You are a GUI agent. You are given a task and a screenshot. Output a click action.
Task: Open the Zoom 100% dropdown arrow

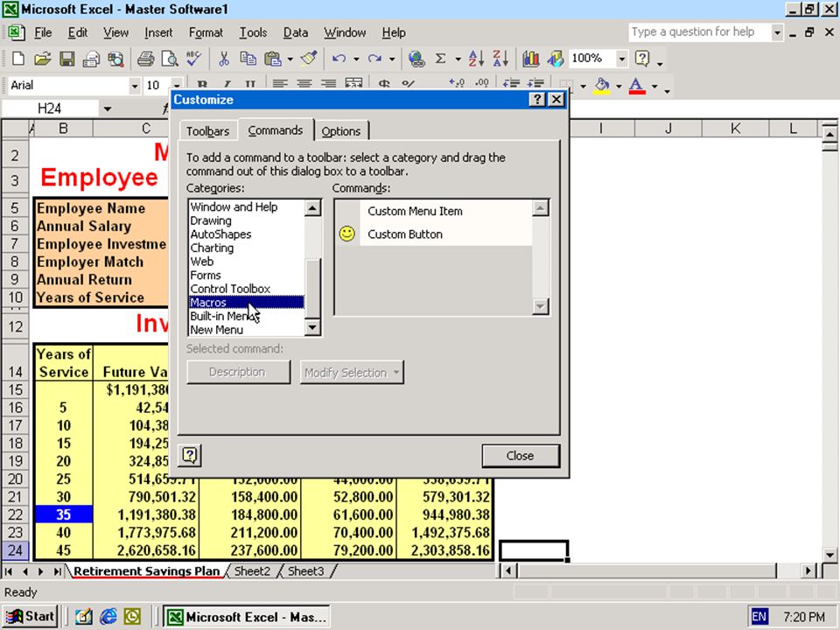(621, 59)
